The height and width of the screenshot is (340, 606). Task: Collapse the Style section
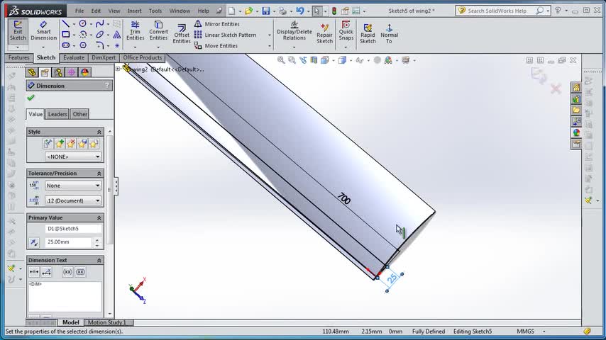pyautogui.click(x=99, y=132)
